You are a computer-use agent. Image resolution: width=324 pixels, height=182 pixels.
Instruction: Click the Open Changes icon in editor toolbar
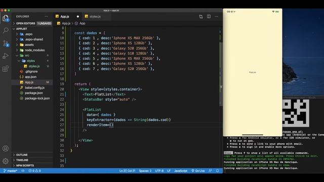[201, 17]
